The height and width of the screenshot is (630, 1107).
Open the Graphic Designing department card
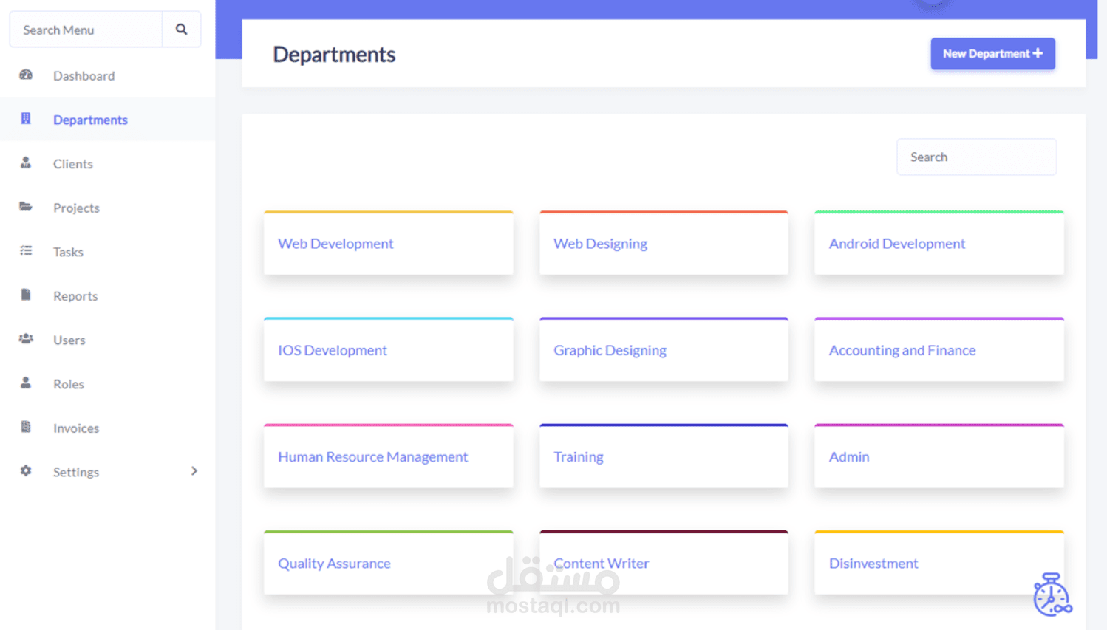(664, 349)
